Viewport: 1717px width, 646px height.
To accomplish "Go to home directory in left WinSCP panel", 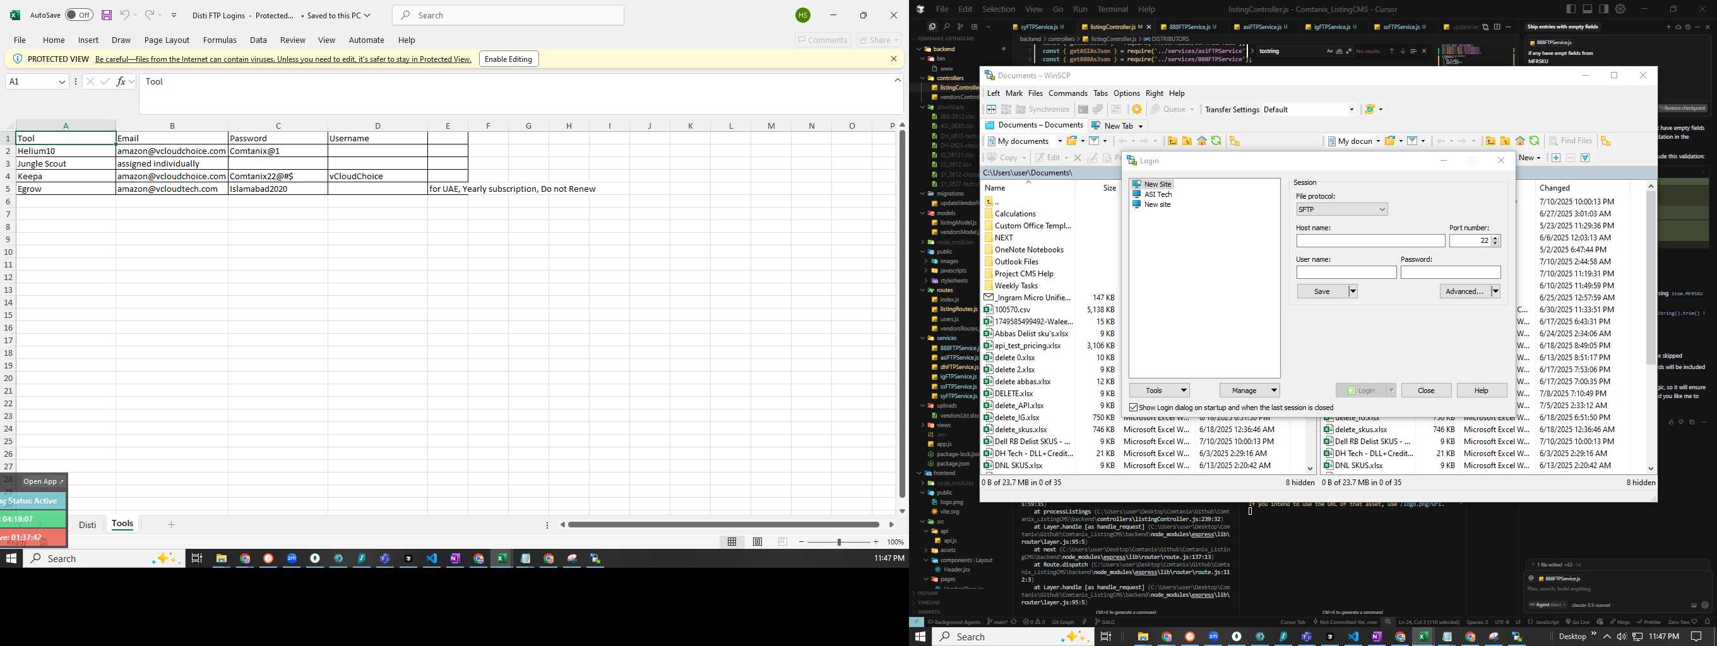I will [x=1202, y=141].
